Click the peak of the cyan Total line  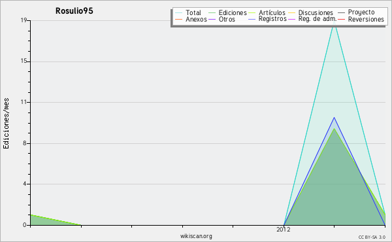tap(335, 22)
